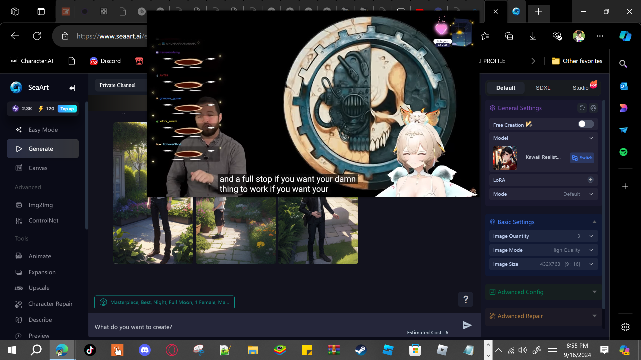Refresh the current page
Image resolution: width=641 pixels, height=360 pixels.
[37, 36]
